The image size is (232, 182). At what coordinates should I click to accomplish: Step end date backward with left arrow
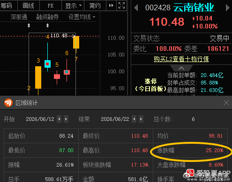134,119
